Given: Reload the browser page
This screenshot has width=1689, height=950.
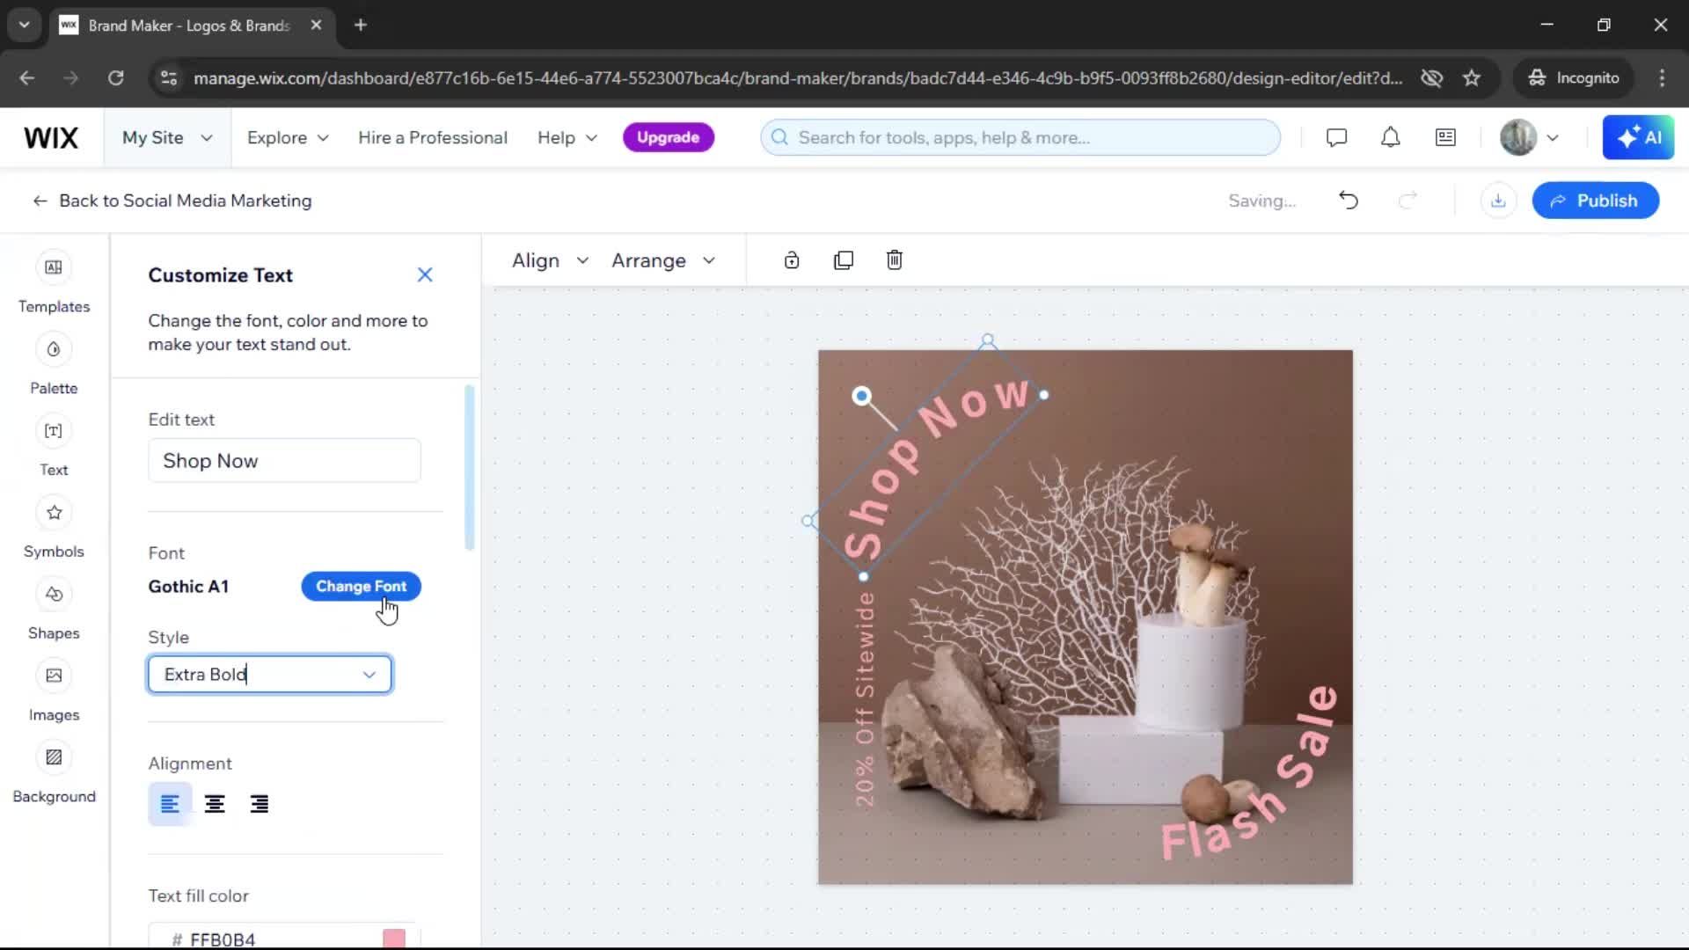Looking at the screenshot, I should 115,78.
